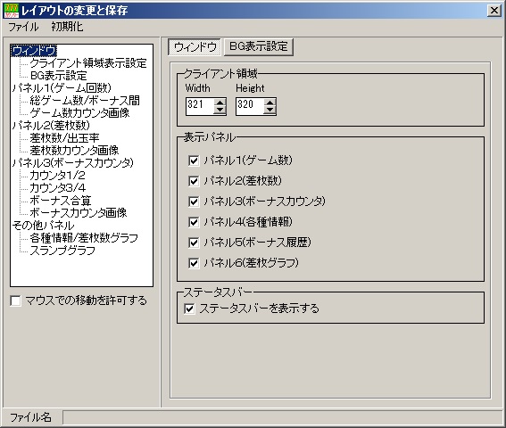
Task: Increase the Width spinner value
Action: [220, 103]
